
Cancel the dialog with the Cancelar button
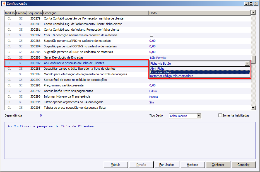click(244, 165)
